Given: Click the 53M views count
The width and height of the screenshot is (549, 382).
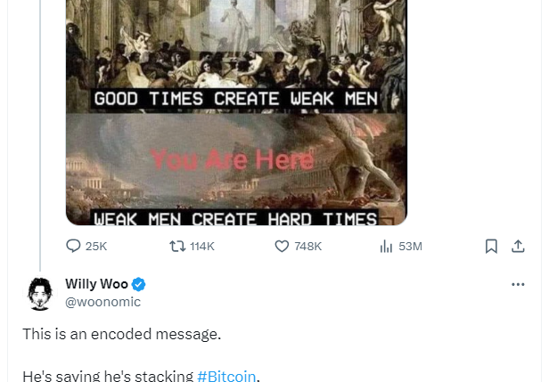Looking at the screenshot, I should 410,247.
